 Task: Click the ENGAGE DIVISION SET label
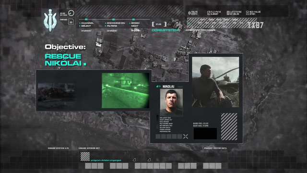click(x=89, y=148)
